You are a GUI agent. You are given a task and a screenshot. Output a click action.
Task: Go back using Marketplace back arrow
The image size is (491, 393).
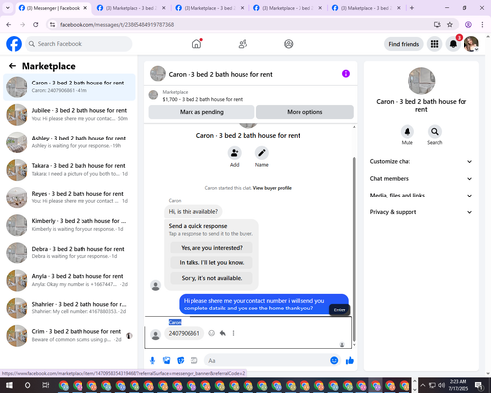click(x=12, y=66)
